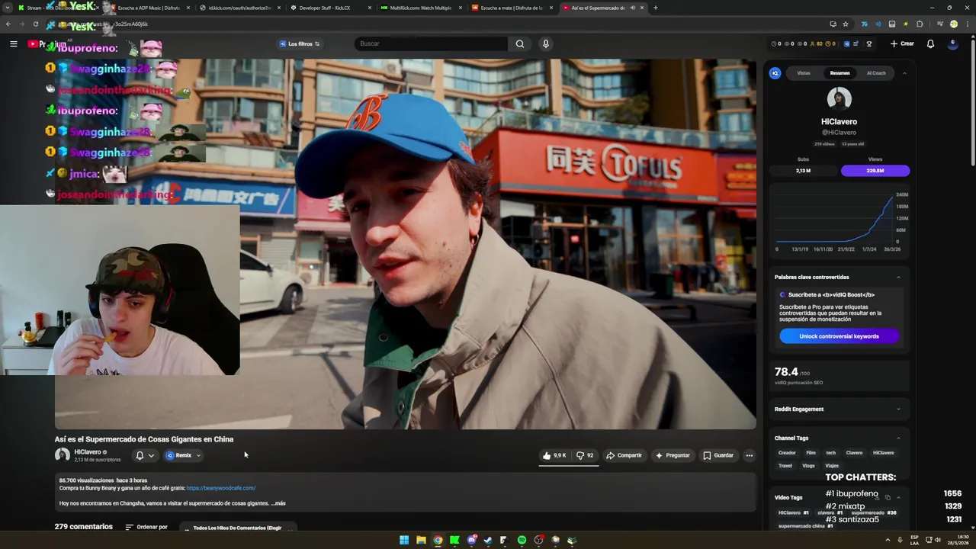Screen dimensions: 976x549
Task: Click the search magnifier button
Action: (x=520, y=43)
